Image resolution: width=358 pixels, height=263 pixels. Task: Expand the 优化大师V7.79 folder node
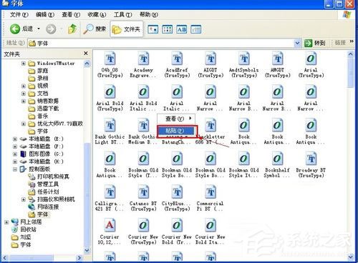pyautogui.click(x=24, y=124)
